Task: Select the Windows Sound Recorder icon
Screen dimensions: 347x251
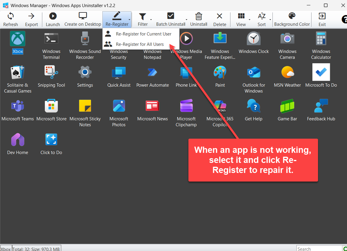Action: coord(85,39)
